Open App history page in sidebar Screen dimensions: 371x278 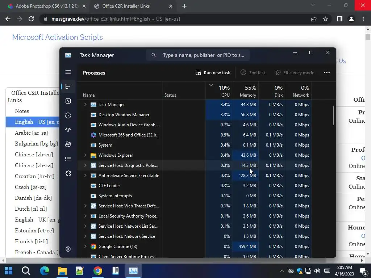pyautogui.click(x=68, y=115)
